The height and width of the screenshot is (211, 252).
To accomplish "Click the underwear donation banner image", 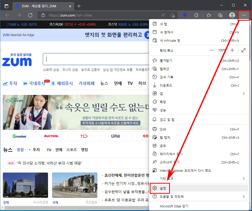I will point(76,112).
